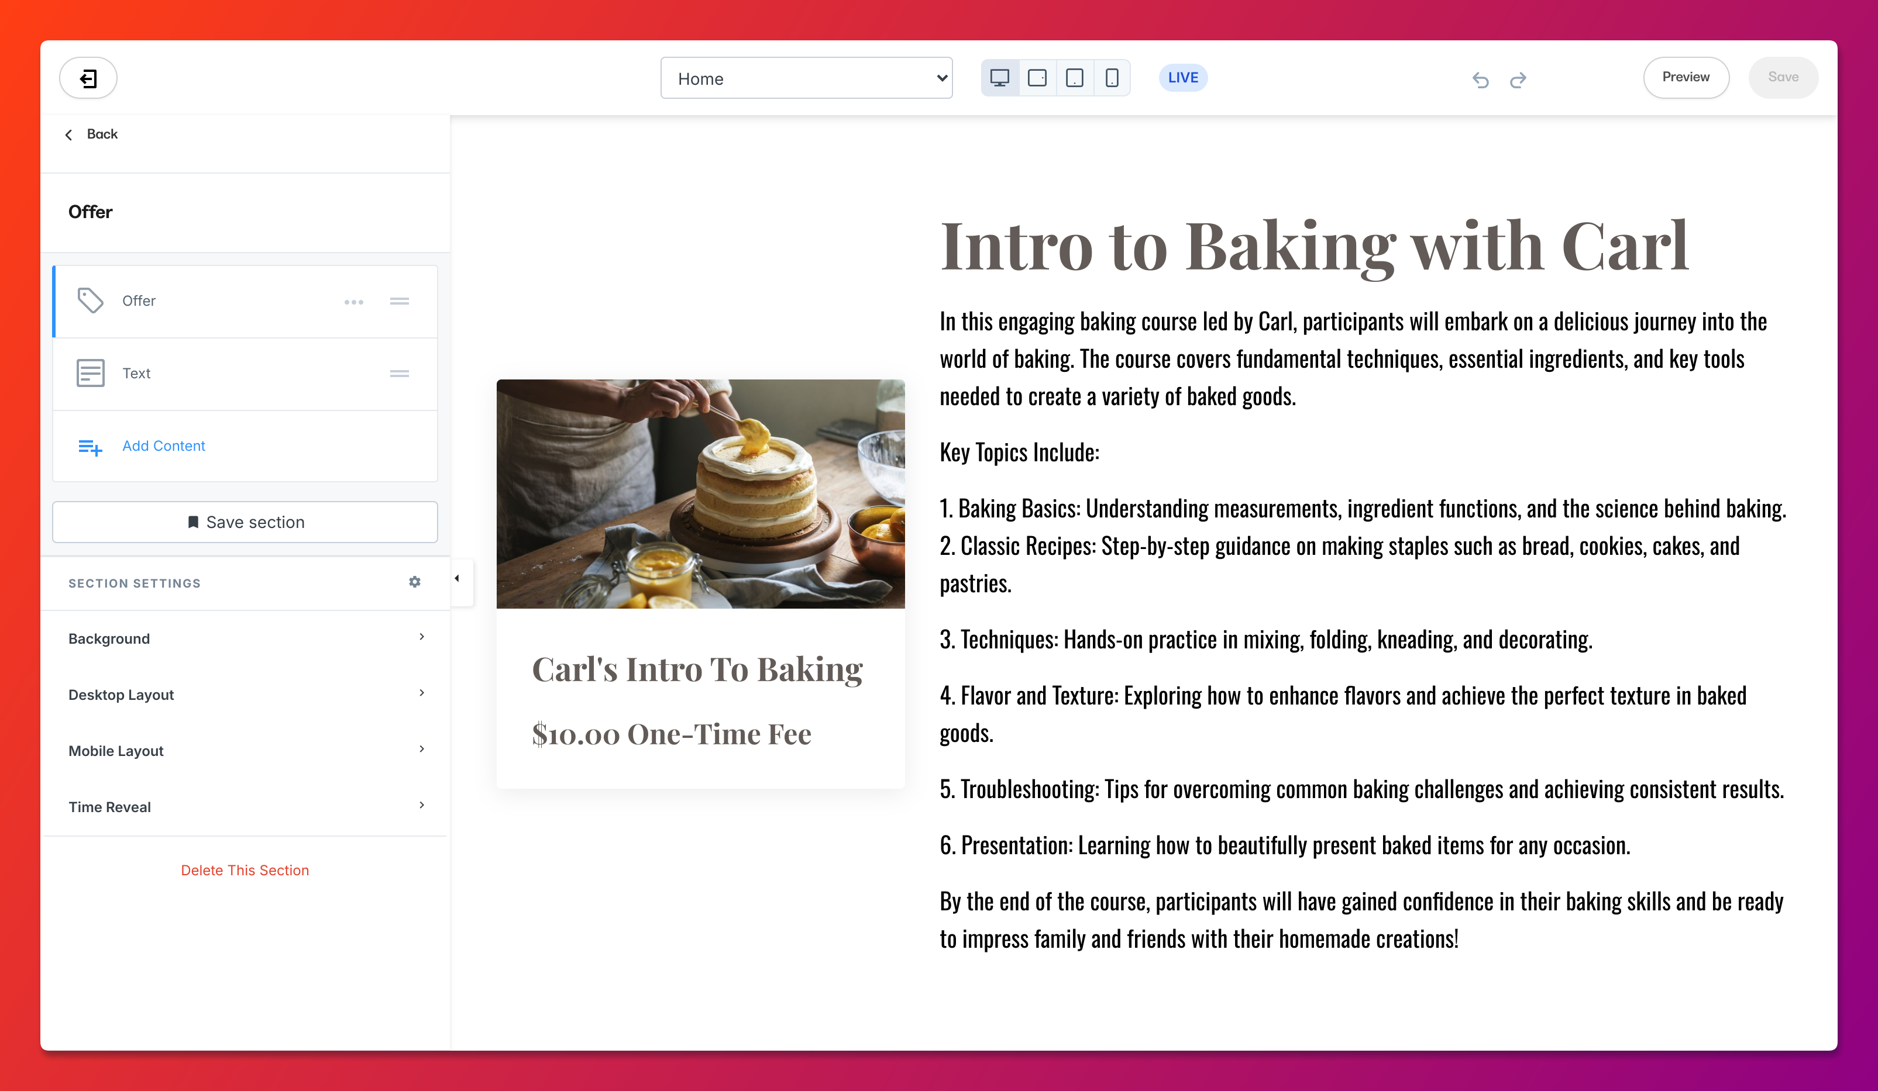
Task: Open section settings via the gear icon
Action: (x=415, y=582)
